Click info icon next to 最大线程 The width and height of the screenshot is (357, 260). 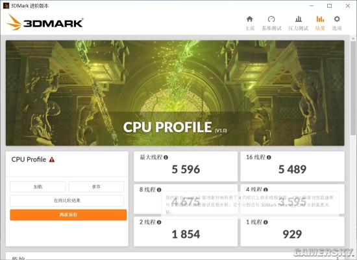pyautogui.click(x=166, y=157)
